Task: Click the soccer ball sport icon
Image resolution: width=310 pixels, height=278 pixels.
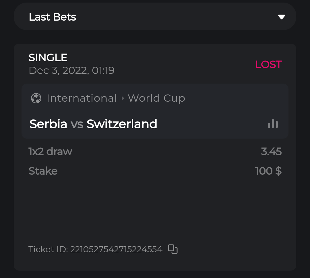Action: point(36,98)
